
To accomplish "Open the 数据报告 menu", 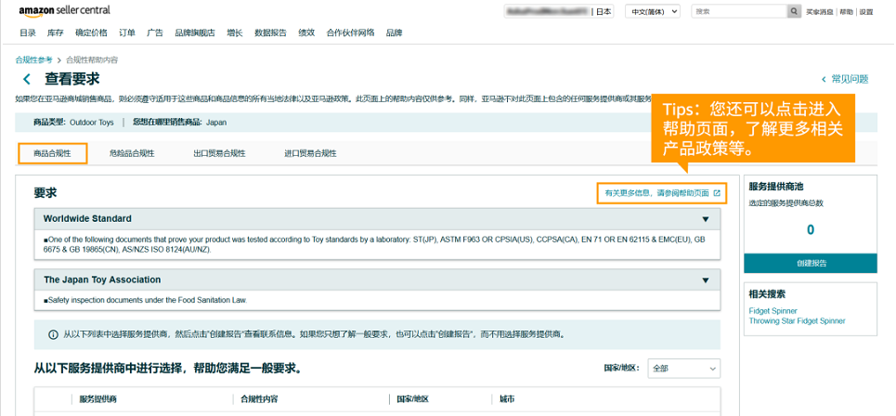I will pos(270,32).
